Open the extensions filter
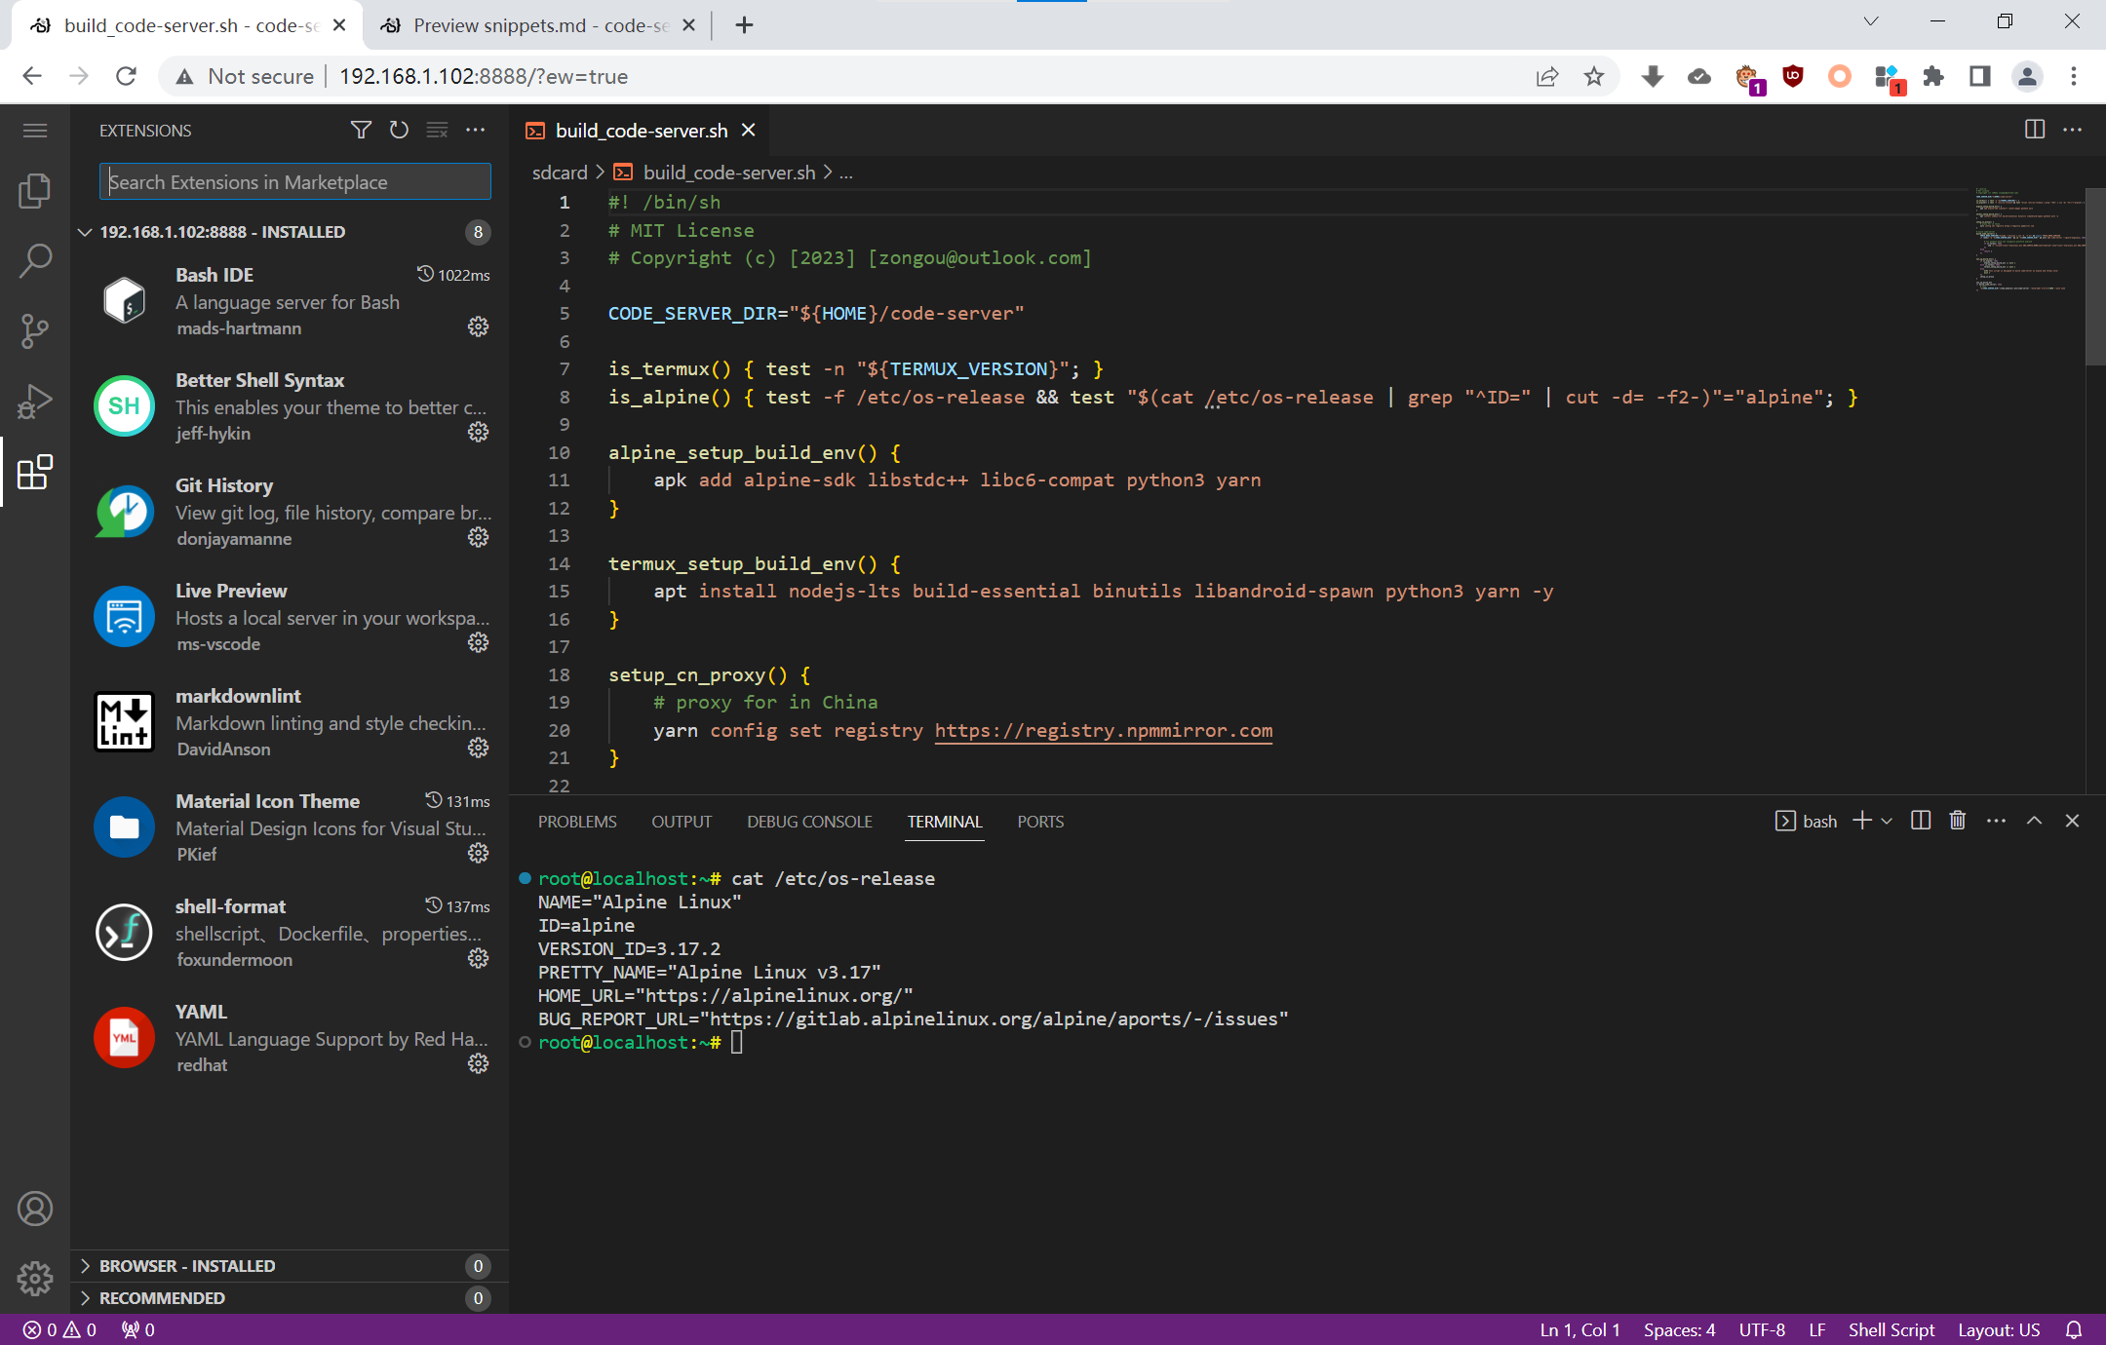Screen dimensions: 2106x1345 (360, 130)
